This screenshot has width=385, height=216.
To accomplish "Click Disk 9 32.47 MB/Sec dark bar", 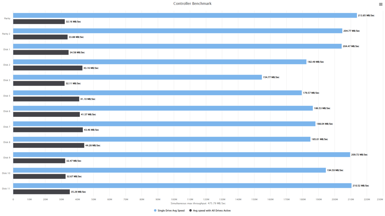I will click(39, 161).
